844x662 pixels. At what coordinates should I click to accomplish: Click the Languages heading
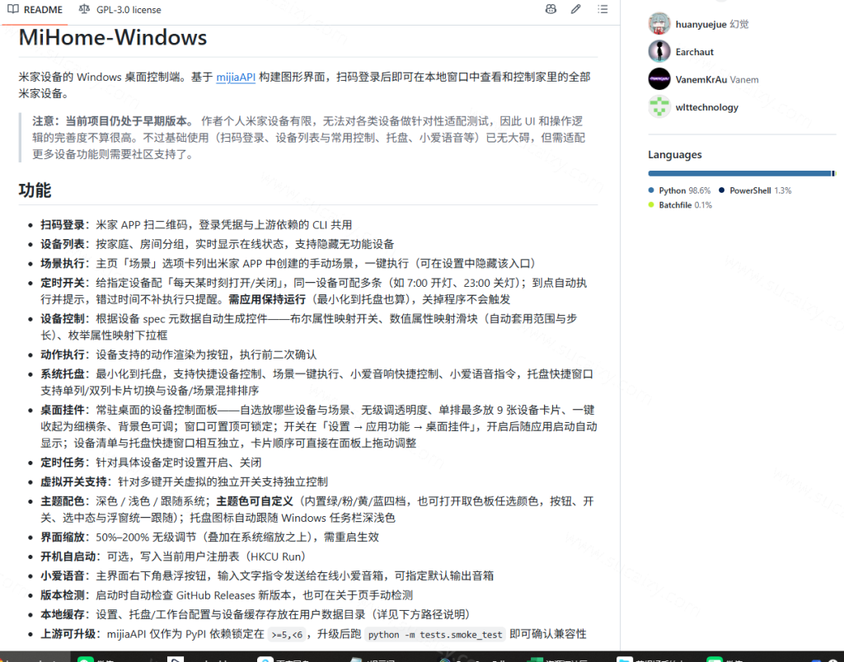674,154
